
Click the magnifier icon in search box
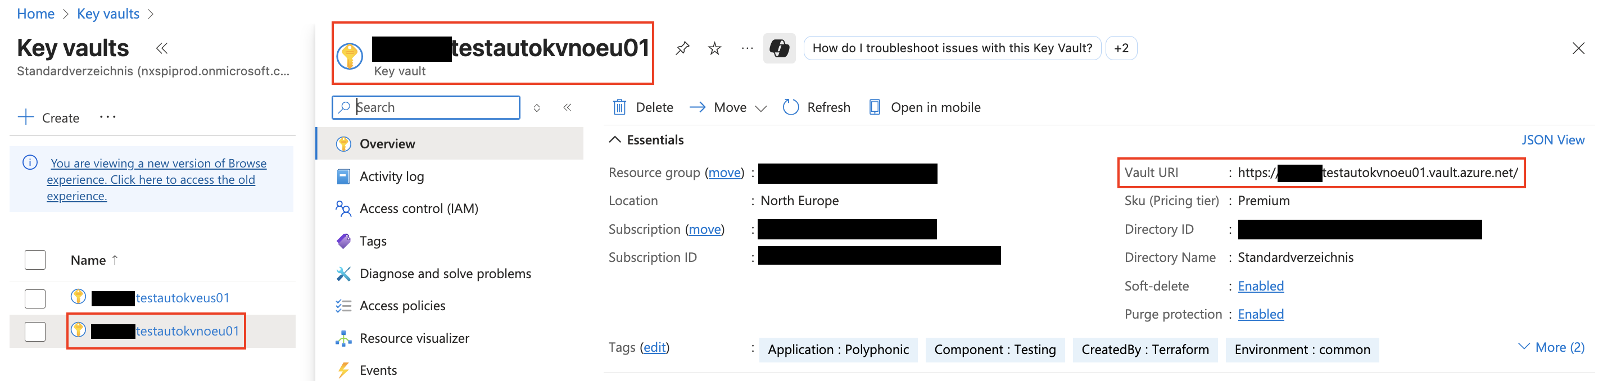coord(343,107)
